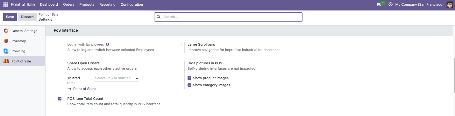Uncheck Show product images
Image resolution: width=455 pixels, height=116 pixels.
pos(189,78)
